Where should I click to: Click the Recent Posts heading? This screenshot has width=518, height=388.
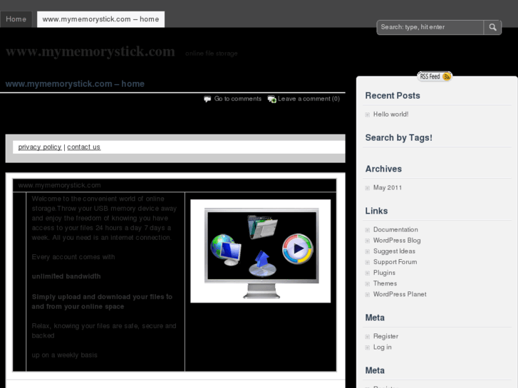pyautogui.click(x=393, y=96)
